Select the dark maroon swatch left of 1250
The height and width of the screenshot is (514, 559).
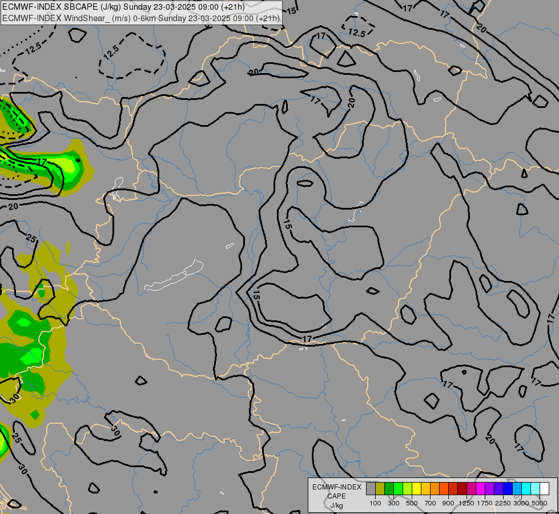(x=463, y=488)
